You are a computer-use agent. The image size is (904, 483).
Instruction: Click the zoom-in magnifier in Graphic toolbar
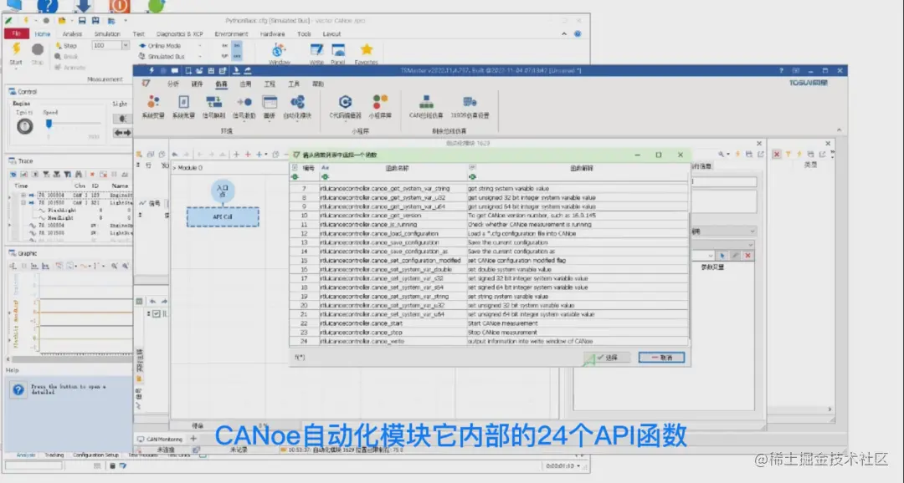(x=114, y=266)
